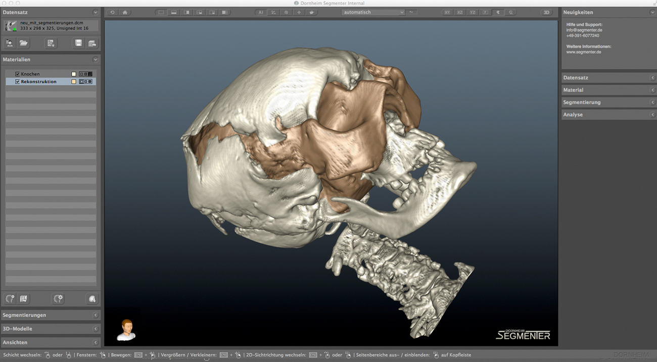657x362 pixels.
Task: Click the home view icon in top toolbar
Action: point(125,12)
